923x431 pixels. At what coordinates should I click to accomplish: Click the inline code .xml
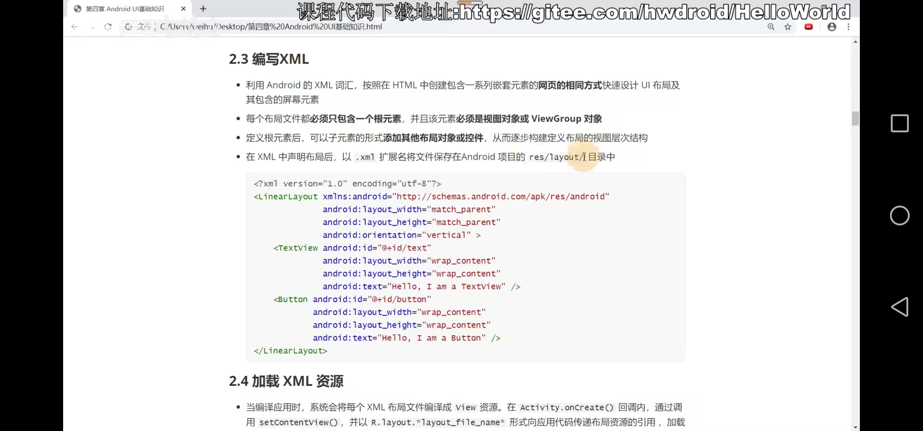click(x=365, y=157)
